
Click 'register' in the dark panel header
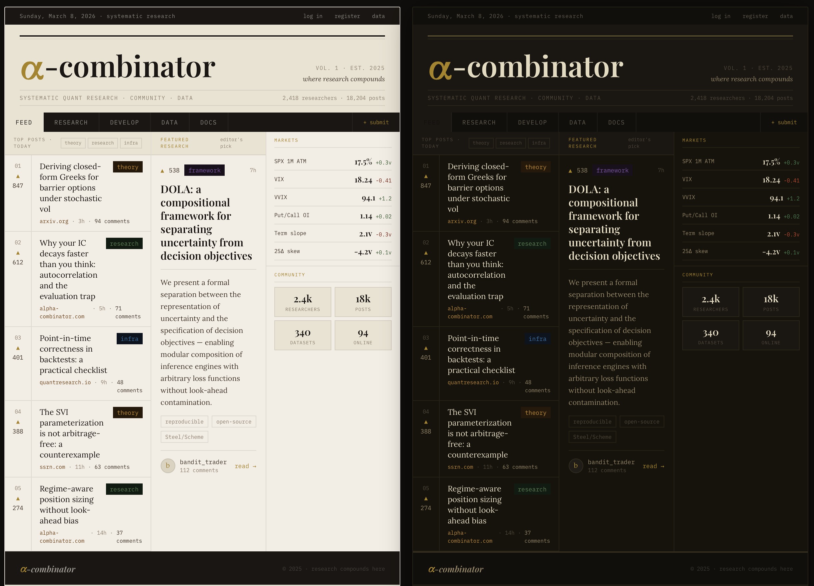pyautogui.click(x=755, y=16)
